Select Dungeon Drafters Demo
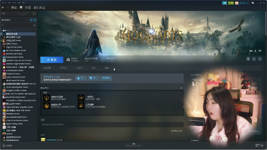Screen dimensions: 267x150 point(16,90)
